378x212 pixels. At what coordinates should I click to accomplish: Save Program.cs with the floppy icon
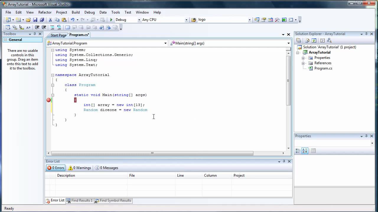pyautogui.click(x=35, y=20)
